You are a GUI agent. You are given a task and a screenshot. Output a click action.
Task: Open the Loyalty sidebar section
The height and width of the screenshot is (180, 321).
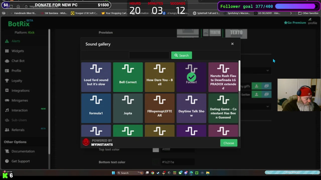click(x=17, y=80)
